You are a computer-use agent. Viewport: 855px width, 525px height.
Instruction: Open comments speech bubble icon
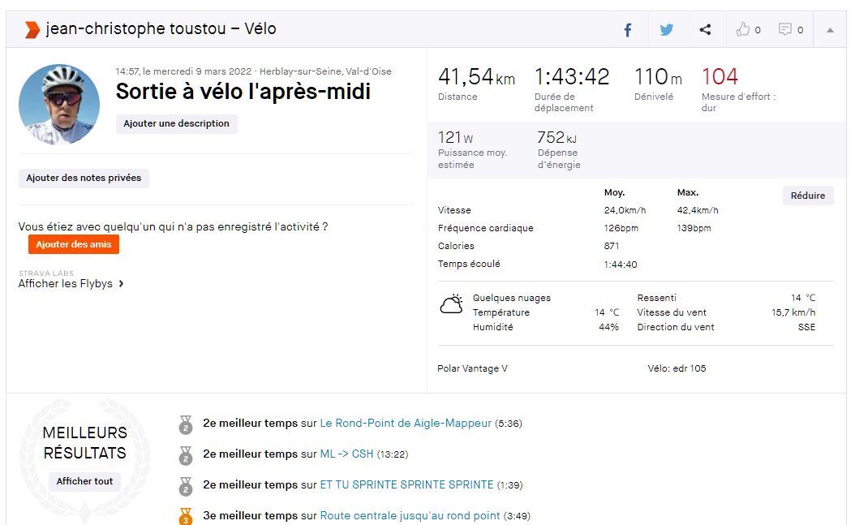coord(785,30)
